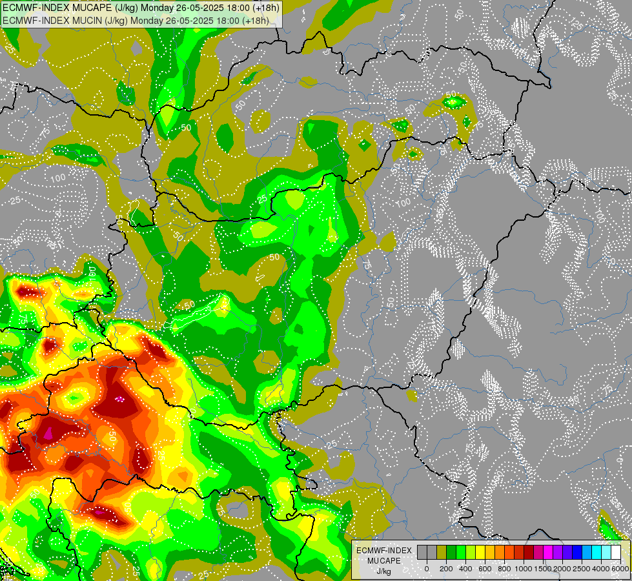
Task: Click the ECMWF-INDEX text in legend box
Action: (384, 551)
